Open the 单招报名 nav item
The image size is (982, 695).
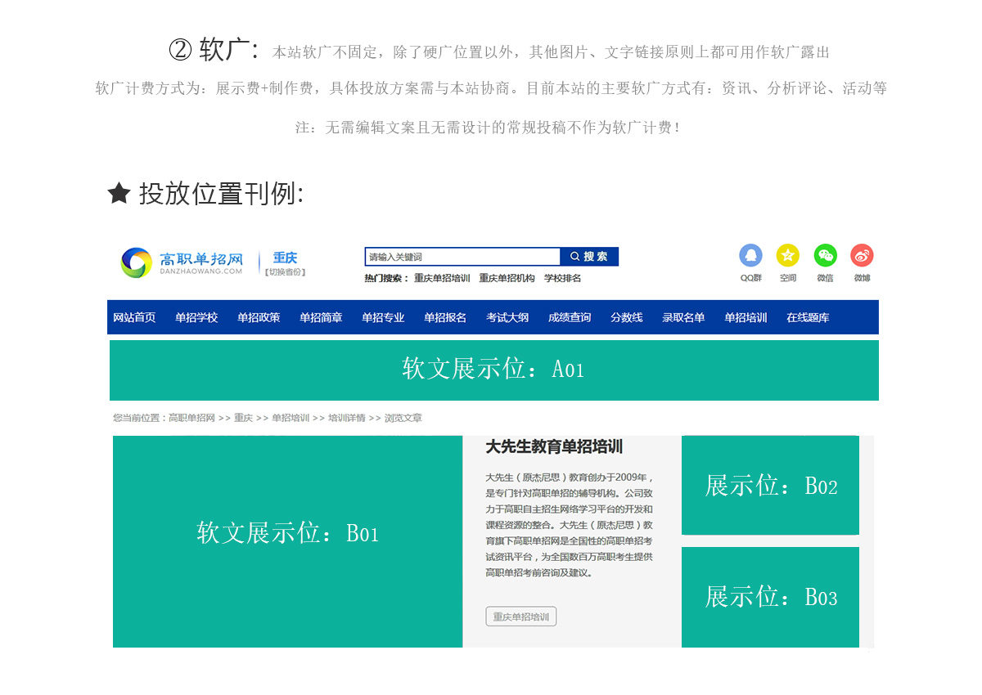coord(445,317)
